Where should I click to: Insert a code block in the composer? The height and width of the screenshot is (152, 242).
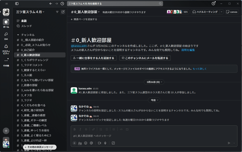click(x=127, y=129)
